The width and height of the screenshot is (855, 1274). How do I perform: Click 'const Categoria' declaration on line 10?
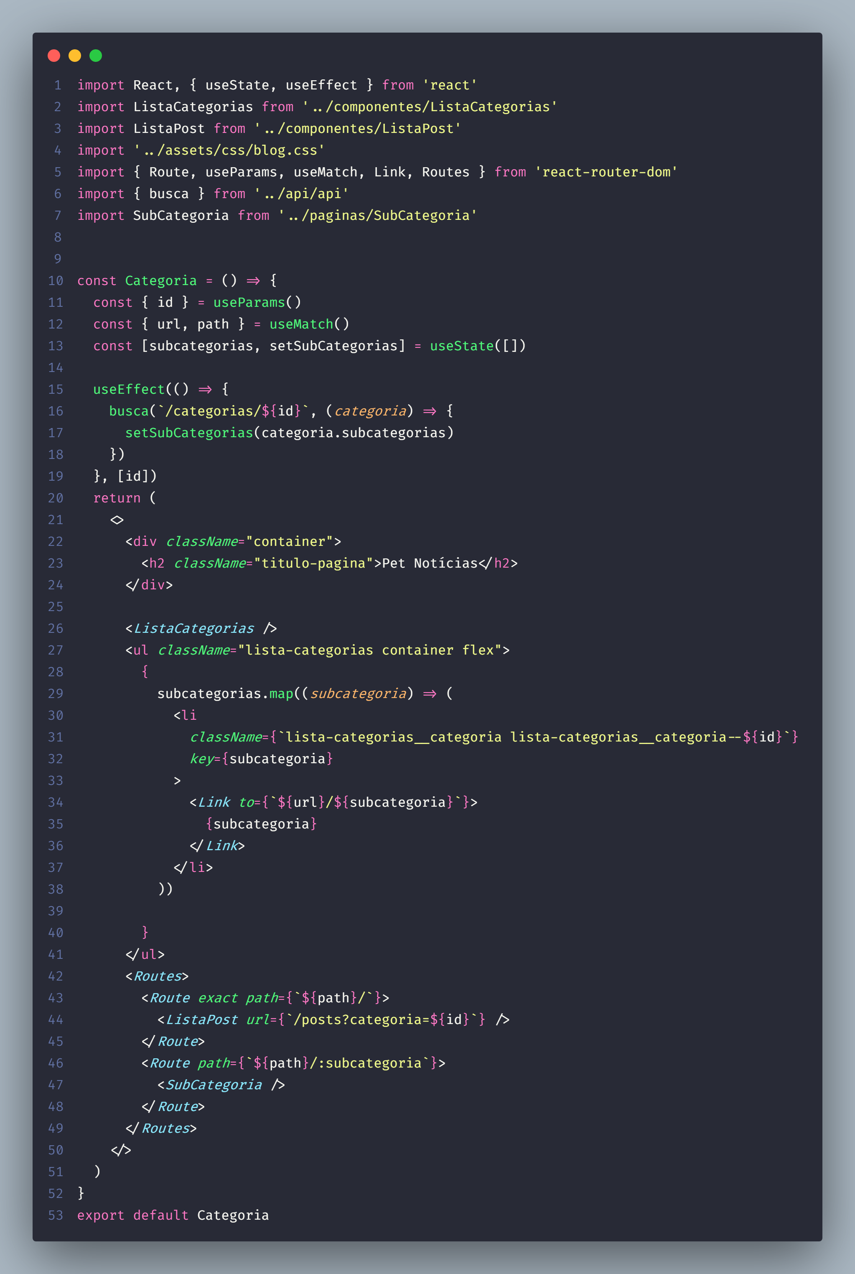(137, 281)
